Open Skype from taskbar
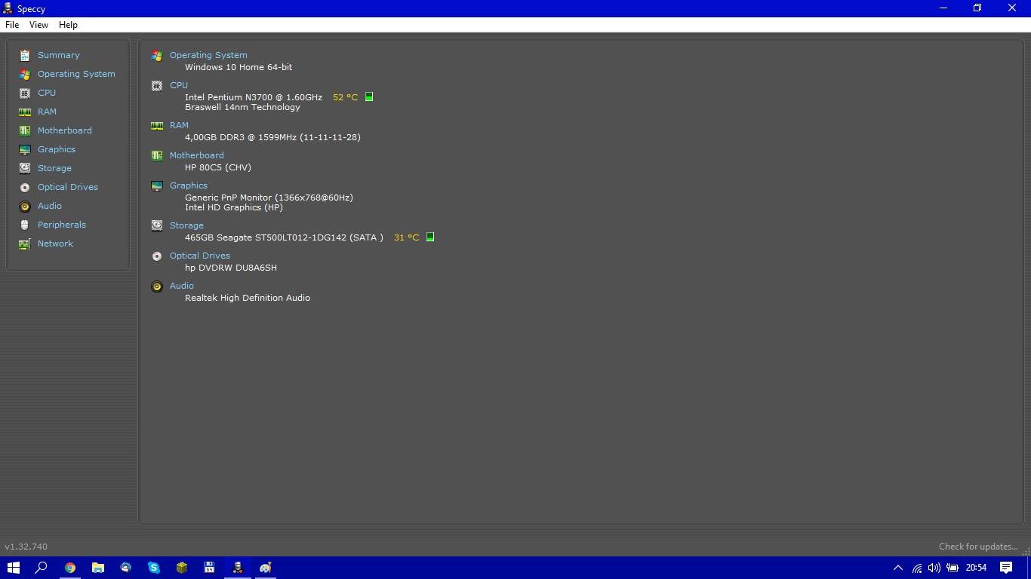This screenshot has height=579, width=1031. click(x=153, y=568)
